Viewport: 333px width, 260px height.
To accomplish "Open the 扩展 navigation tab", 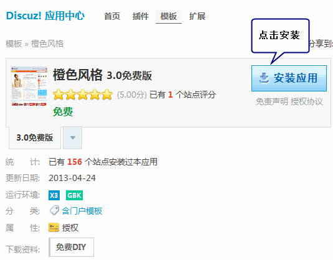I will [x=197, y=16].
